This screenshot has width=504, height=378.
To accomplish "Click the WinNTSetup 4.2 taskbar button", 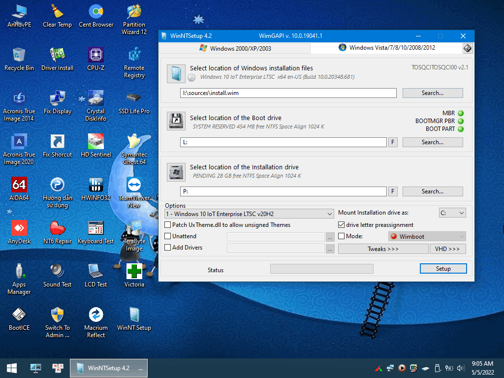I will tap(109, 368).
